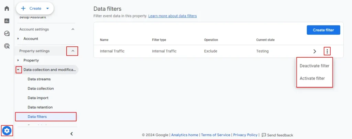The width and height of the screenshot is (352, 139).
Task: Select Data streams in the sidebar
Action: tap(39, 79)
